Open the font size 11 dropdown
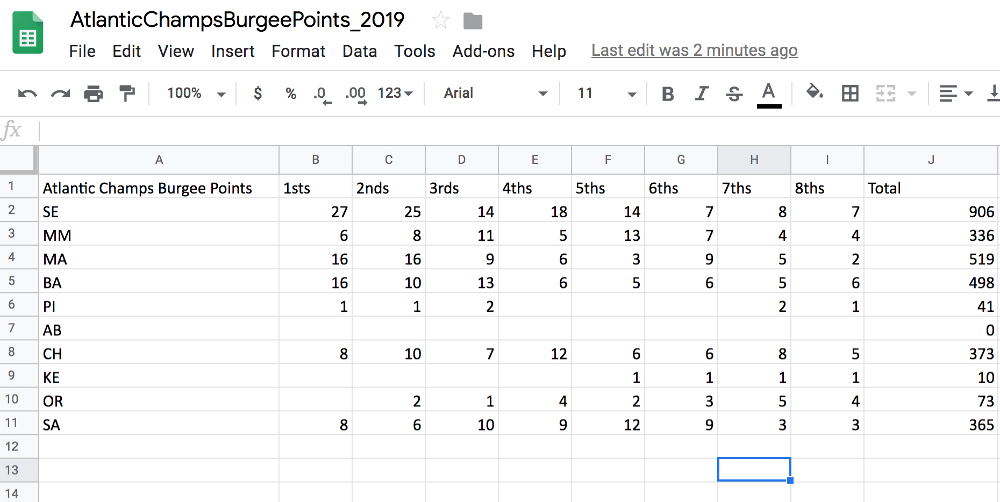1000x502 pixels. [606, 94]
